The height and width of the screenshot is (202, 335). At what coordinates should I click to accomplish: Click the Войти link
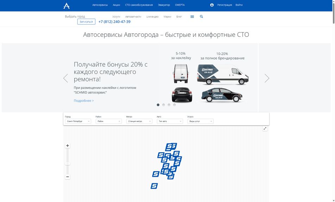click(x=239, y=5)
